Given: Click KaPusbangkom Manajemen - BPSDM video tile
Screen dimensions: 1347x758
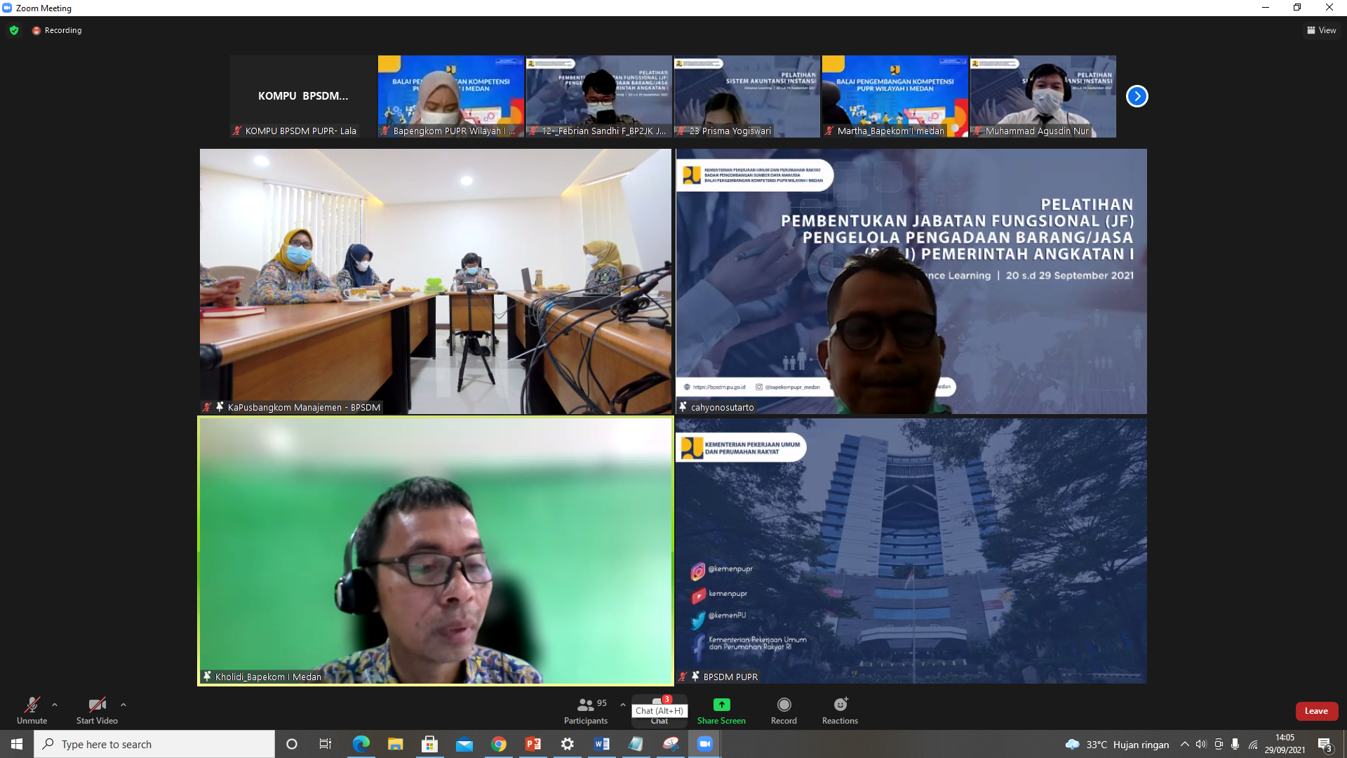Looking at the screenshot, I should [x=436, y=281].
